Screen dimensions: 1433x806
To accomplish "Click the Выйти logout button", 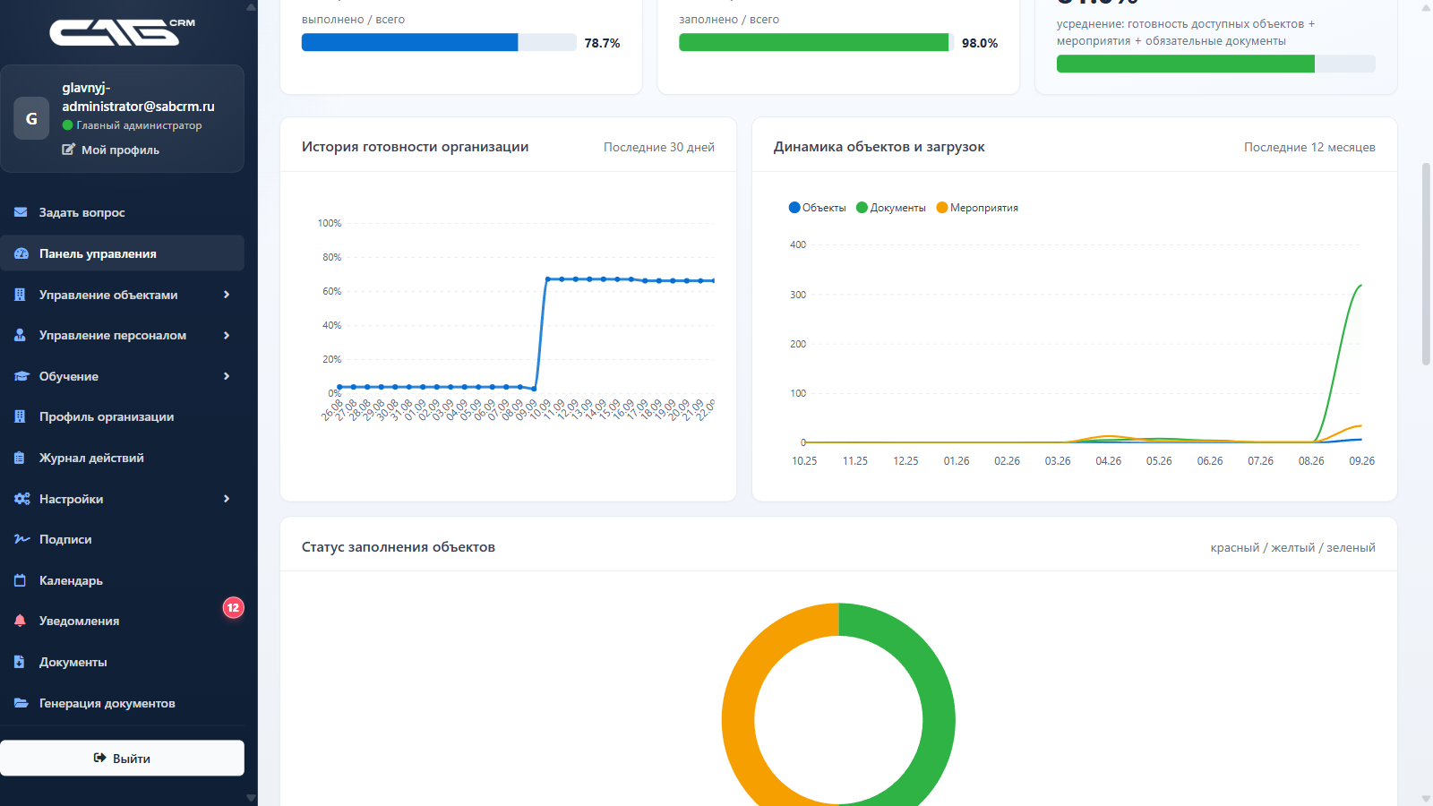I will point(122,758).
